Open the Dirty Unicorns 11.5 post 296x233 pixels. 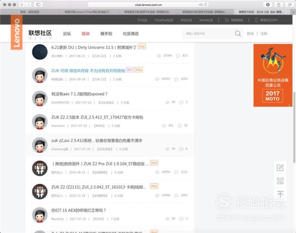pos(94,47)
